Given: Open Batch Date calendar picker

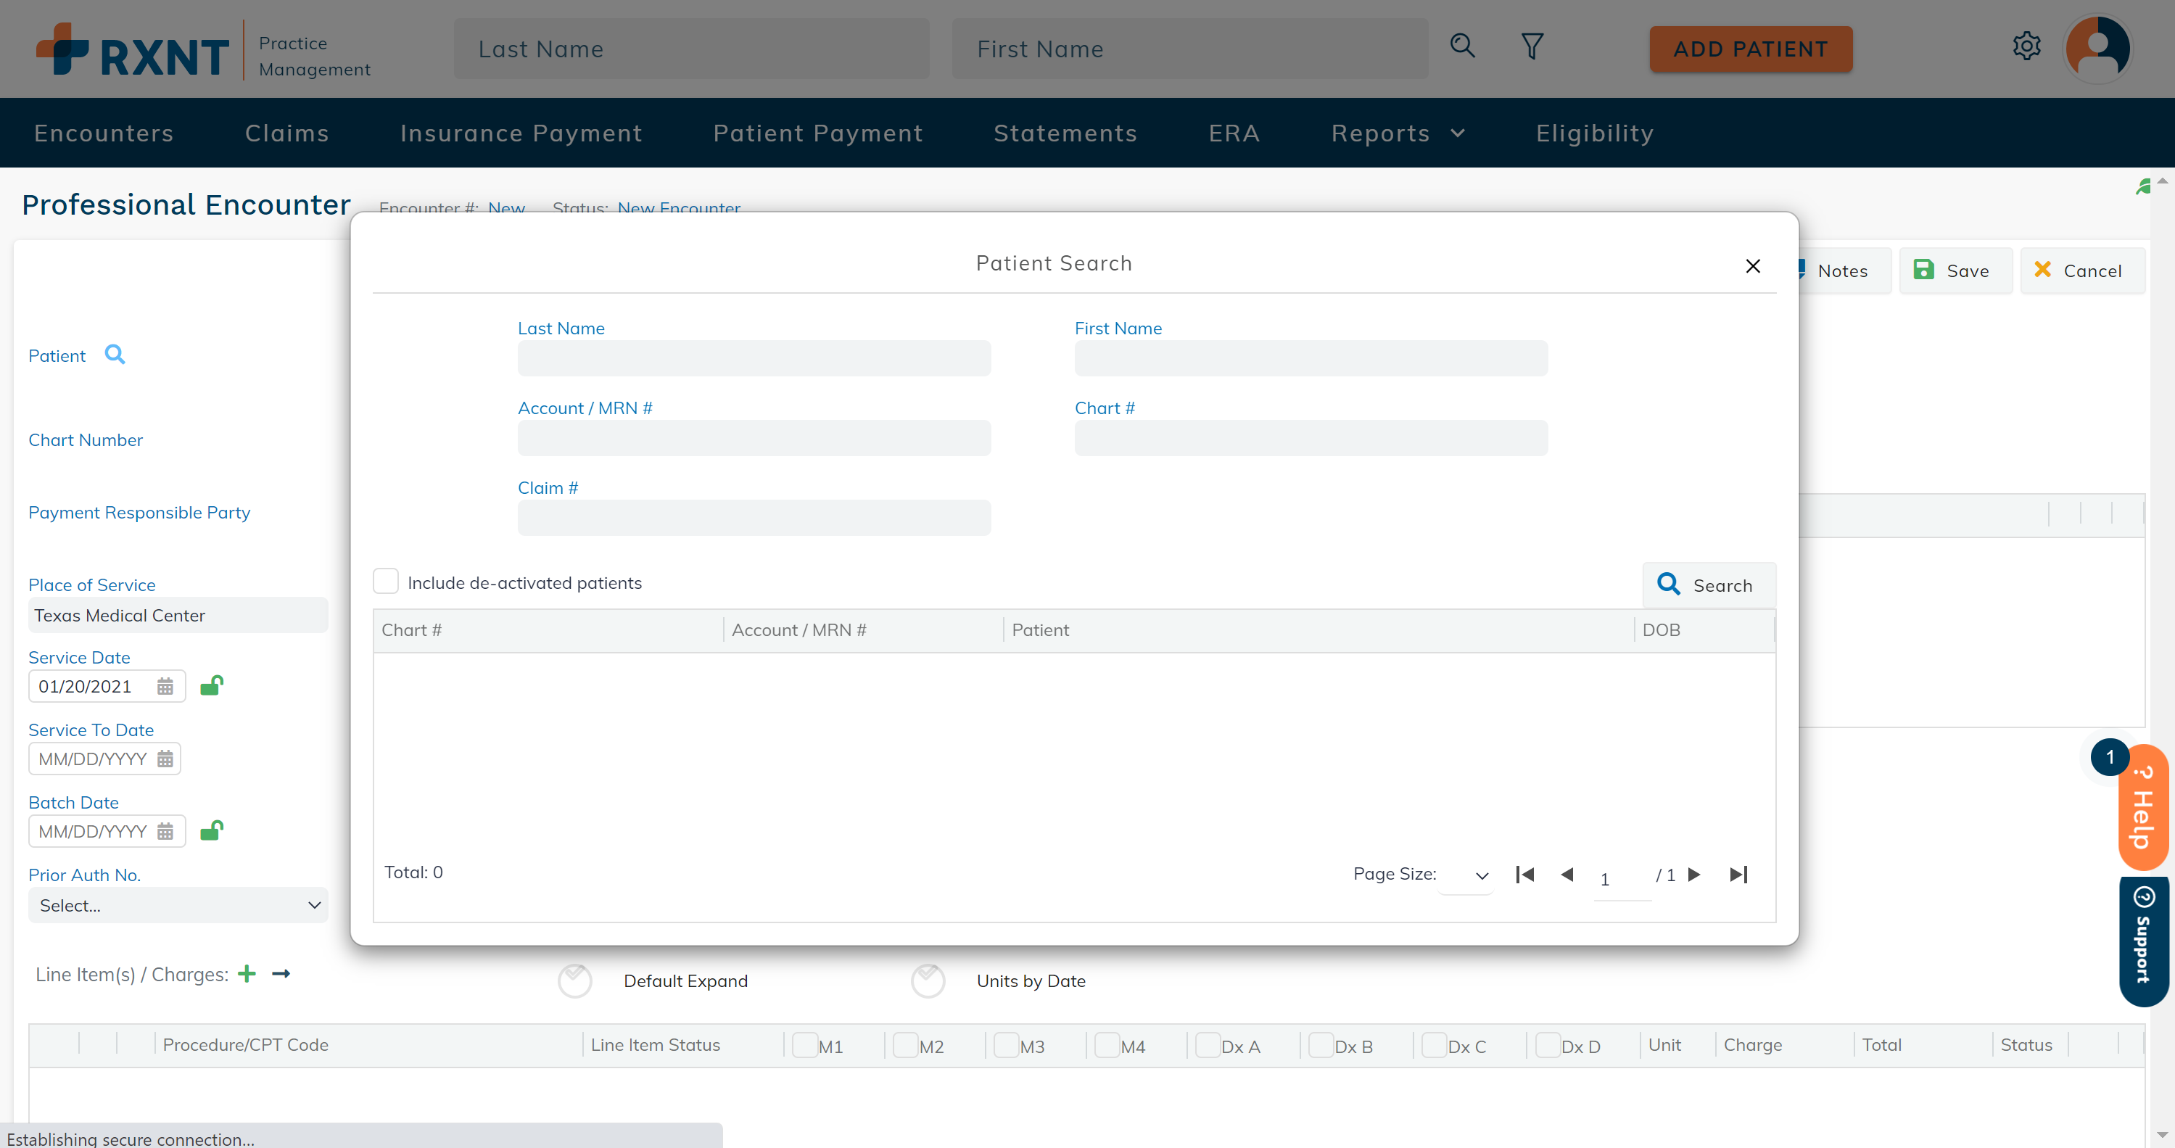Looking at the screenshot, I should tap(165, 832).
